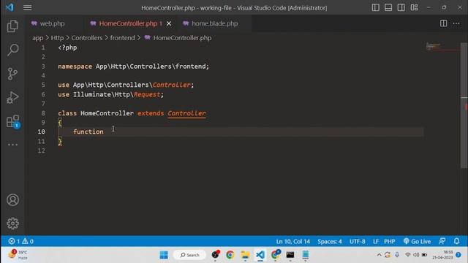Click 'Request' on line 6
The image size is (468, 263).
[x=147, y=94]
